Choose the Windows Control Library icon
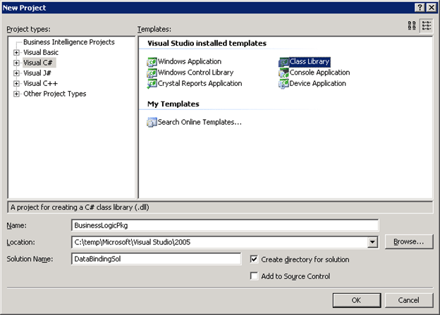Image resolution: width=440 pixels, height=315 pixels. 152,73
